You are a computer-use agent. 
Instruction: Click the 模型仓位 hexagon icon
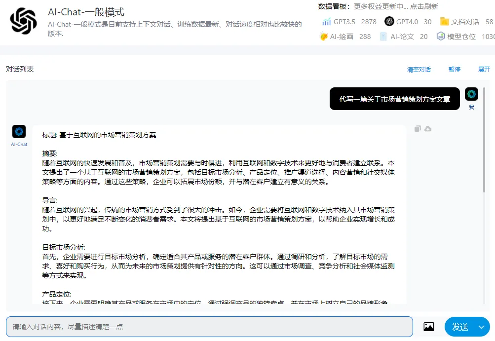tap(441, 37)
